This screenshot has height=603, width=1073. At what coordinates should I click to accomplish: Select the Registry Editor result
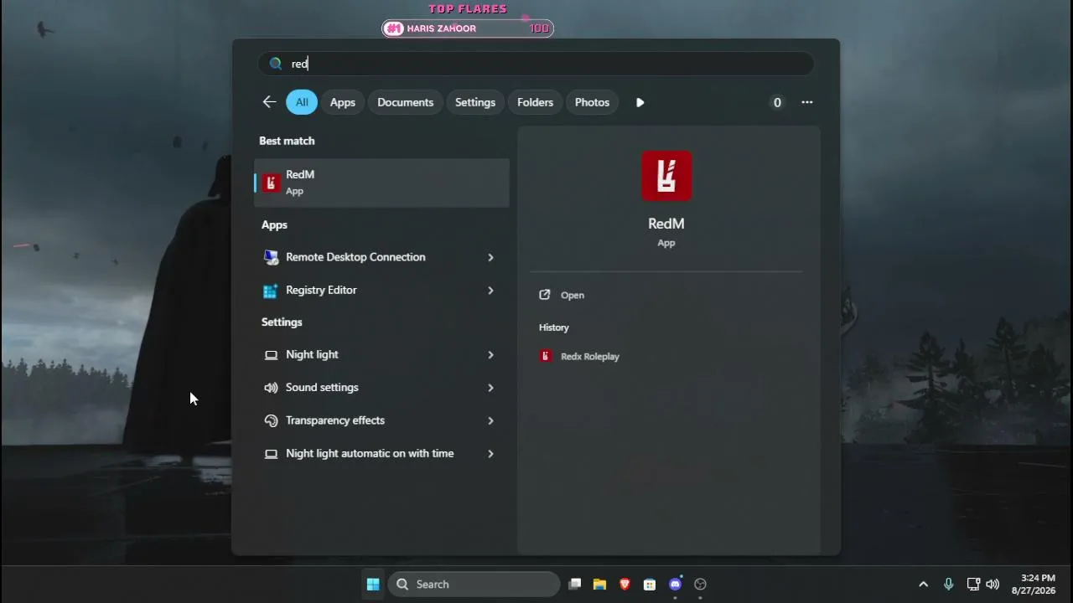click(381, 291)
